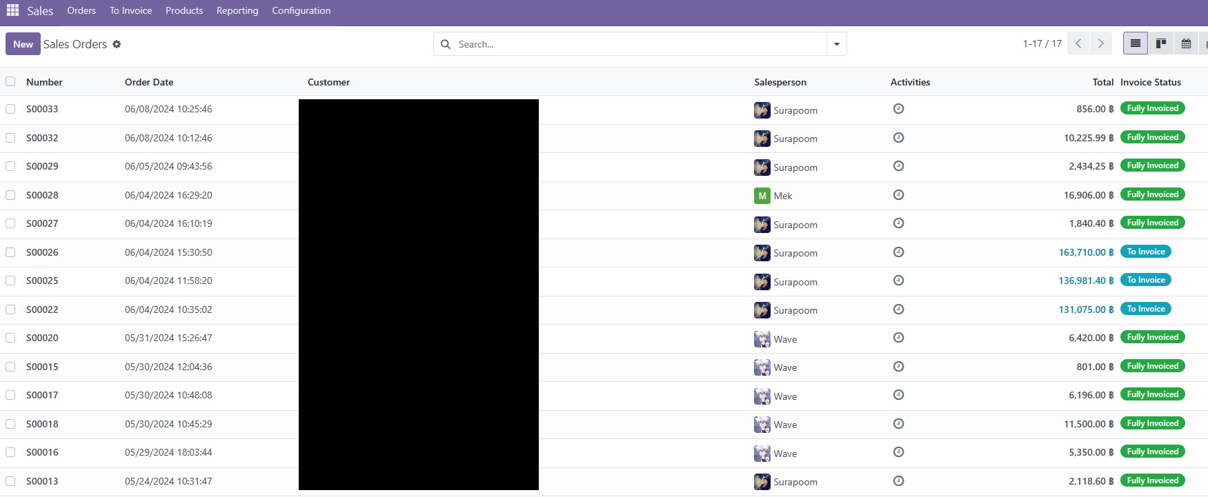Open the Orders menu
This screenshot has height=497, width=1208.
[81, 10]
